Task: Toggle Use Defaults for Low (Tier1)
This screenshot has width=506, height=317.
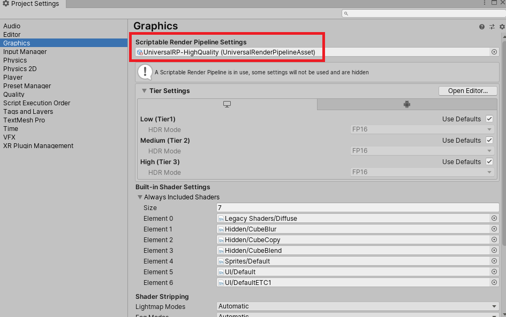Action: [x=489, y=119]
